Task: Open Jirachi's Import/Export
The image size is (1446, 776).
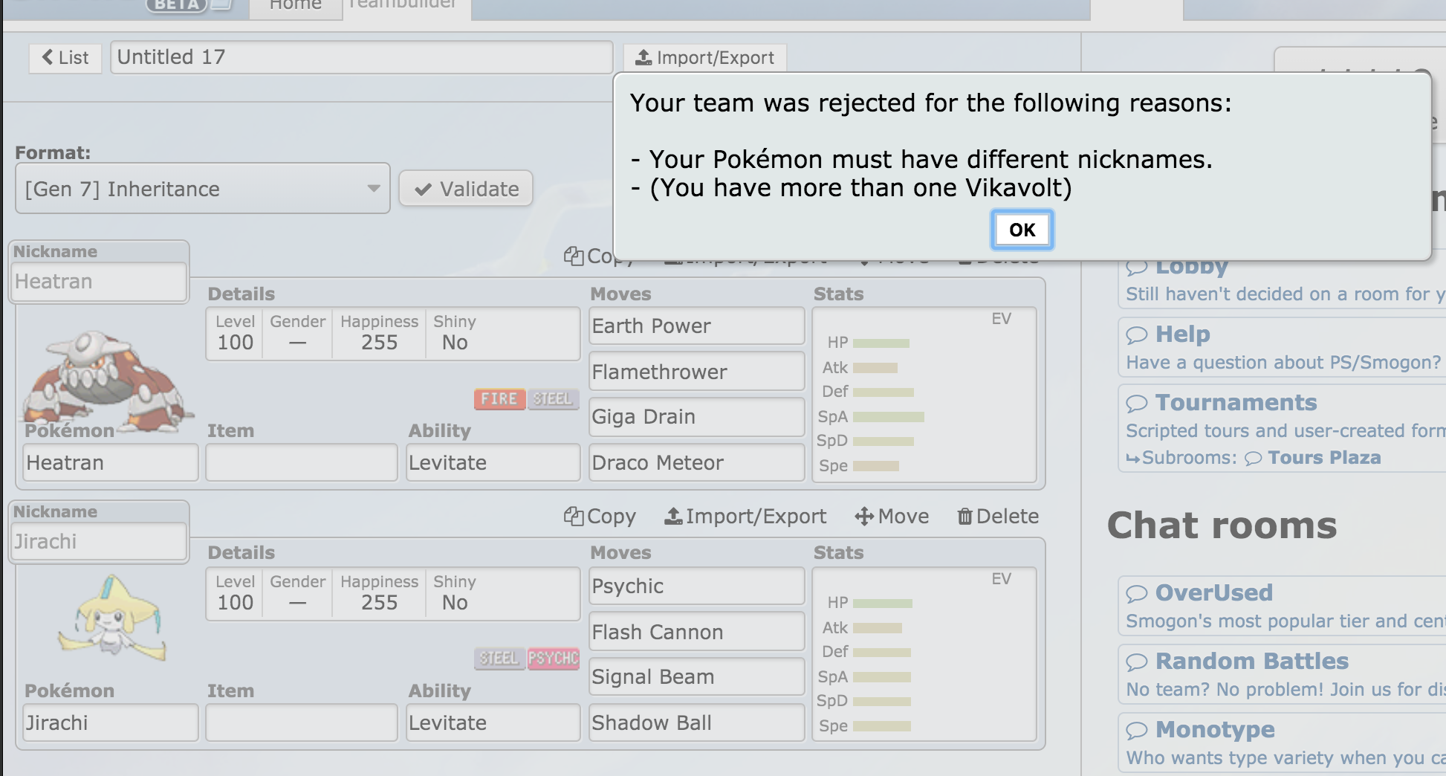Action: 745,516
